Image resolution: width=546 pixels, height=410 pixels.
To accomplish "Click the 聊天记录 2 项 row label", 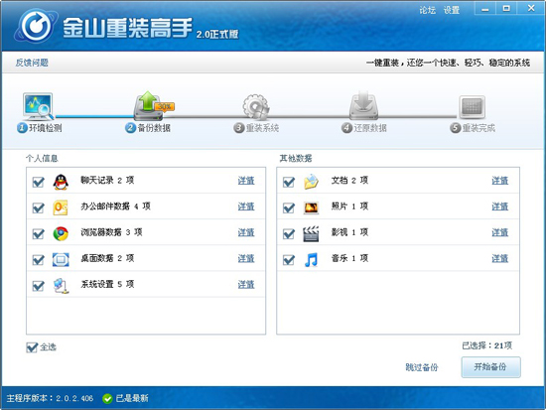I will click(107, 180).
